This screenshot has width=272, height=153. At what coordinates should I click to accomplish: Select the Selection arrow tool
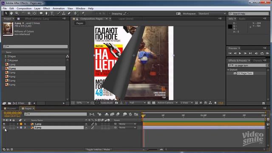(6, 13)
